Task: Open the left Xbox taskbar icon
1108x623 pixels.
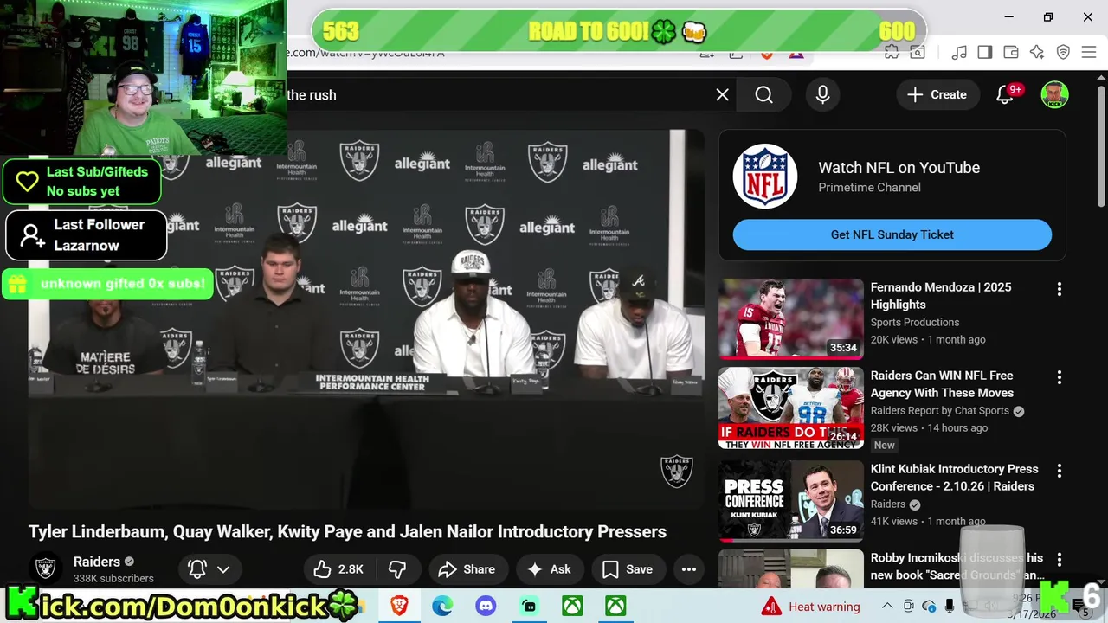Action: pos(572,606)
